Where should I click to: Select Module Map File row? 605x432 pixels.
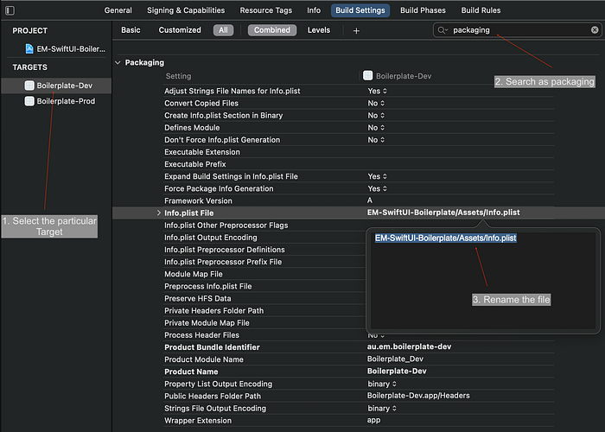click(264, 274)
